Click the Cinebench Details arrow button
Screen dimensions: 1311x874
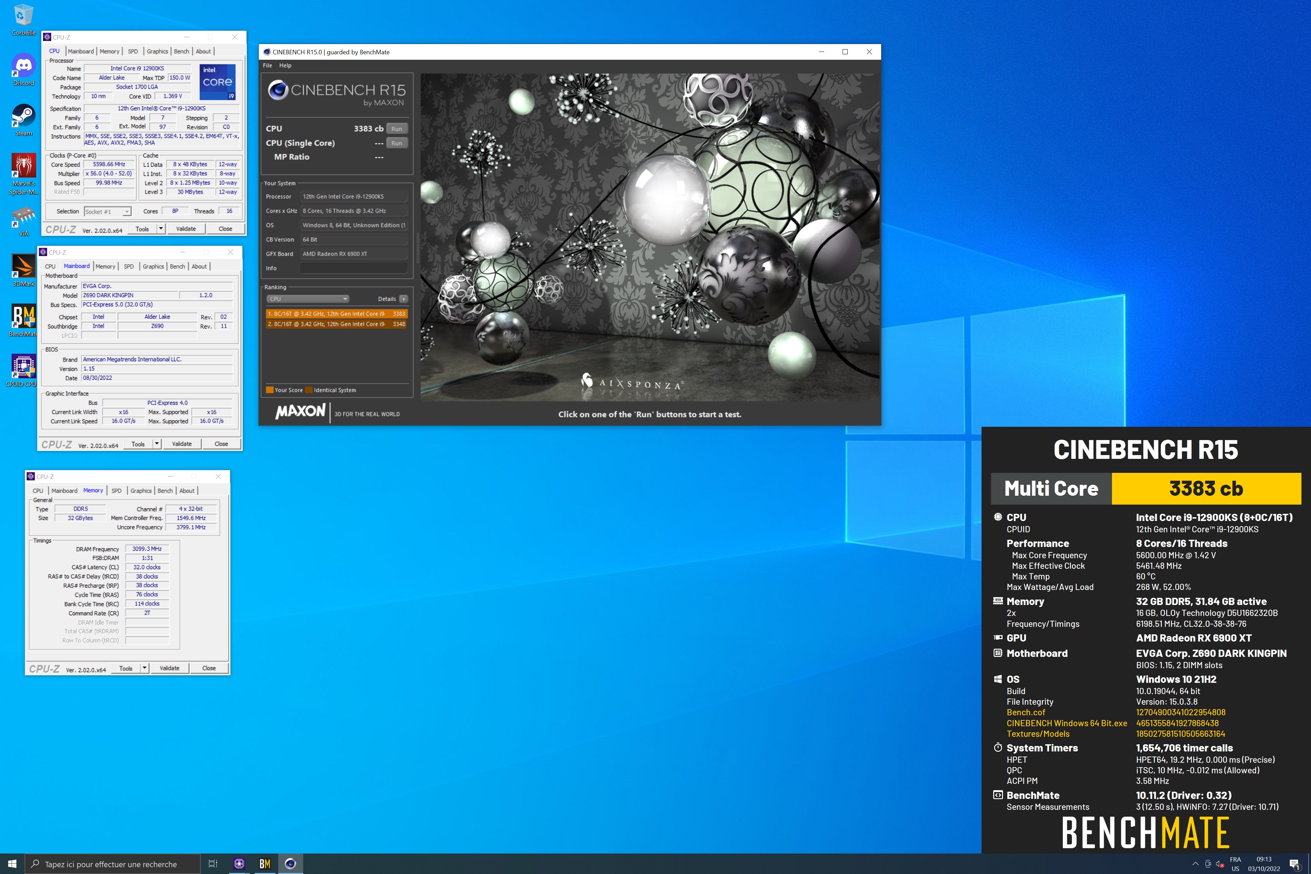(x=404, y=299)
